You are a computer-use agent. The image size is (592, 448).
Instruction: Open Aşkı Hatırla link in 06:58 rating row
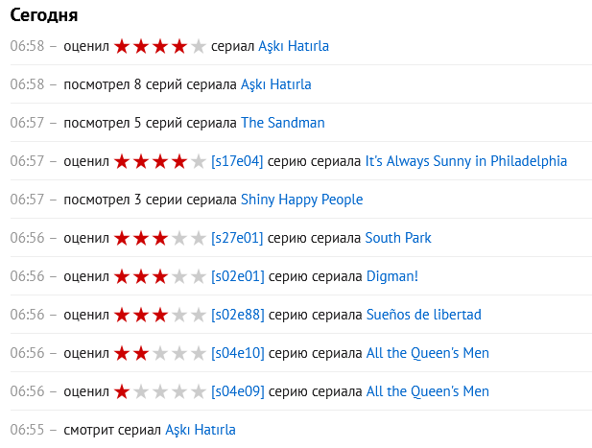pyautogui.click(x=294, y=46)
